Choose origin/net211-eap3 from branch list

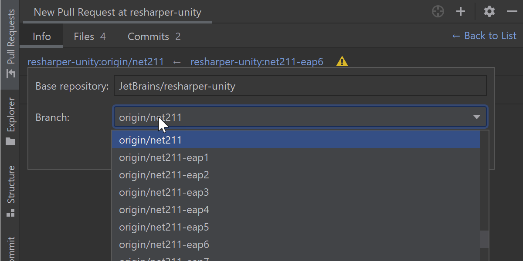296,192
